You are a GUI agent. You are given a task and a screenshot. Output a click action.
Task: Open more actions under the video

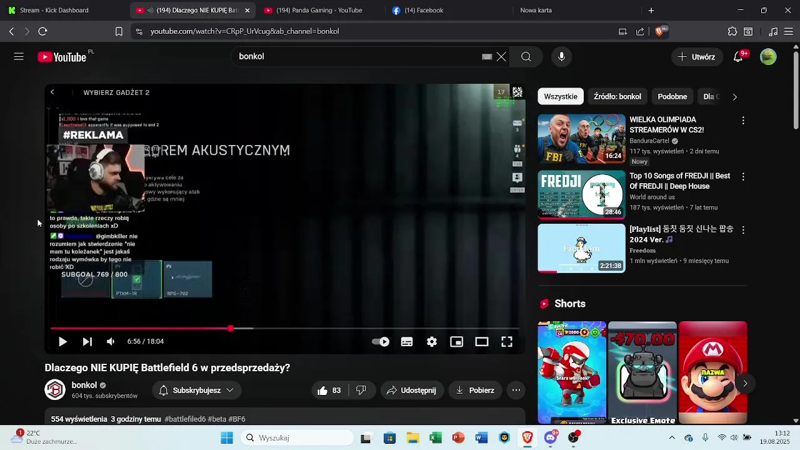click(x=516, y=390)
